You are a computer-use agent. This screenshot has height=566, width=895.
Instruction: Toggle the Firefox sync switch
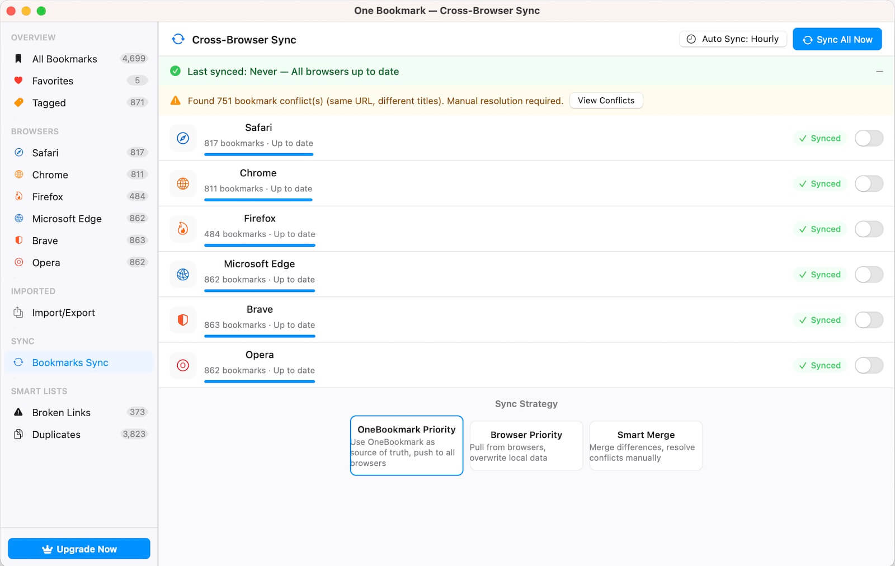[x=869, y=229]
